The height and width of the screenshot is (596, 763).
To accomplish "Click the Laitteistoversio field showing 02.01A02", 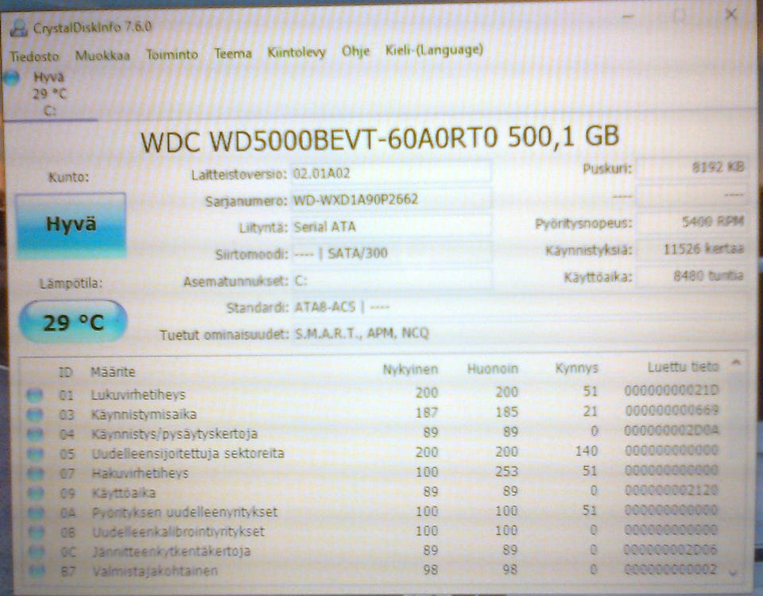I will (x=391, y=172).
